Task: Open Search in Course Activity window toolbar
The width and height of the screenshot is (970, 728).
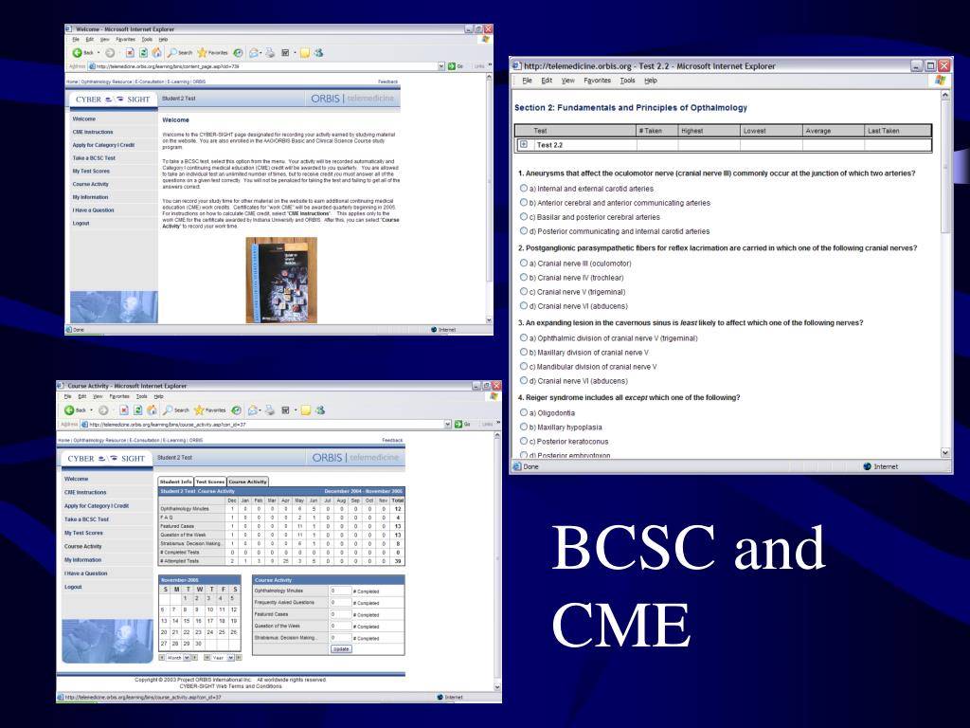Action: [176, 410]
